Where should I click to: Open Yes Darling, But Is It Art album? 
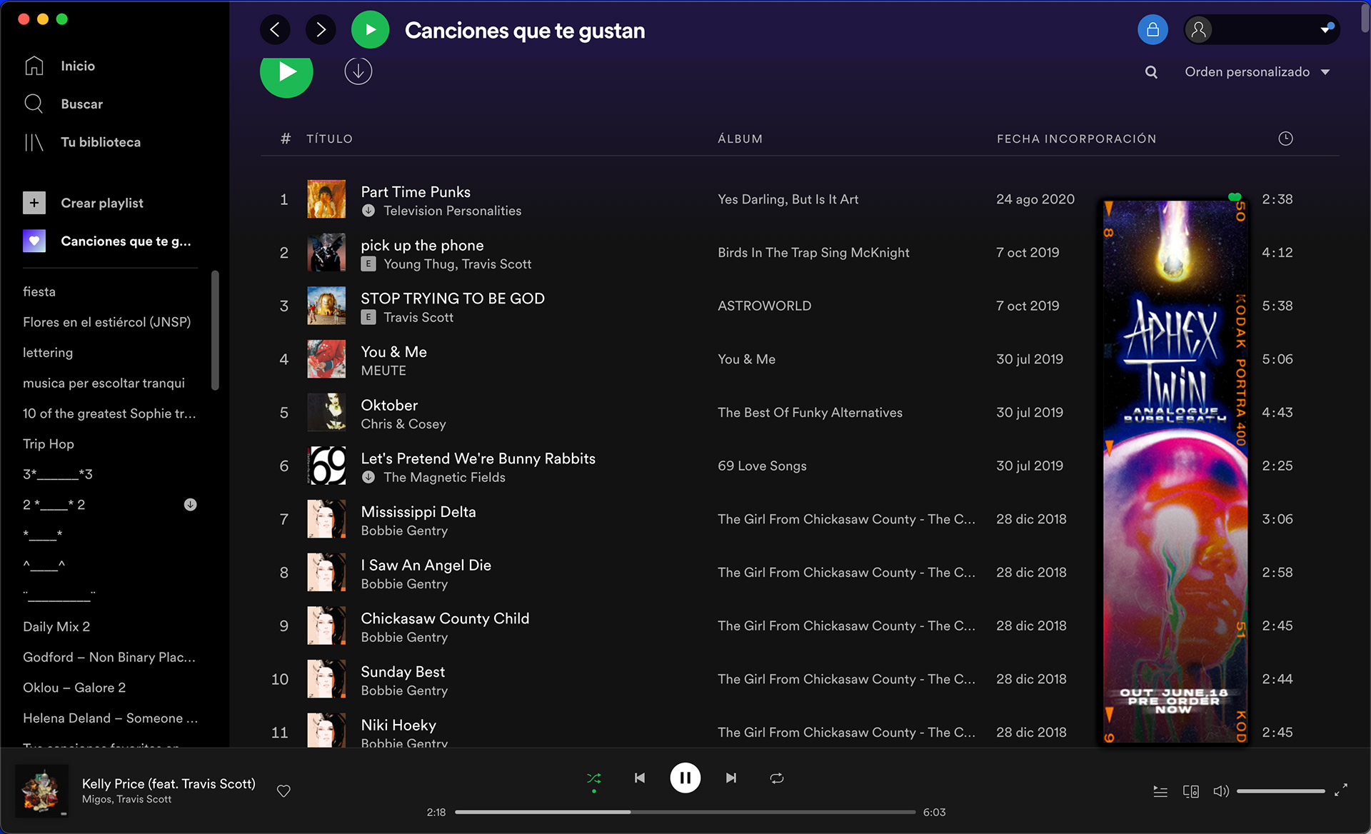(788, 199)
